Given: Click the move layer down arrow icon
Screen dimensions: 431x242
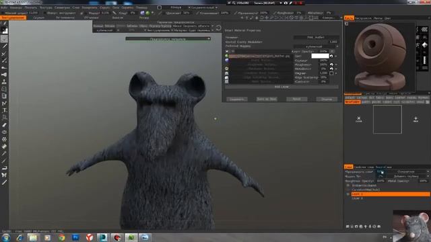Looking at the screenshot, I should [370, 227].
